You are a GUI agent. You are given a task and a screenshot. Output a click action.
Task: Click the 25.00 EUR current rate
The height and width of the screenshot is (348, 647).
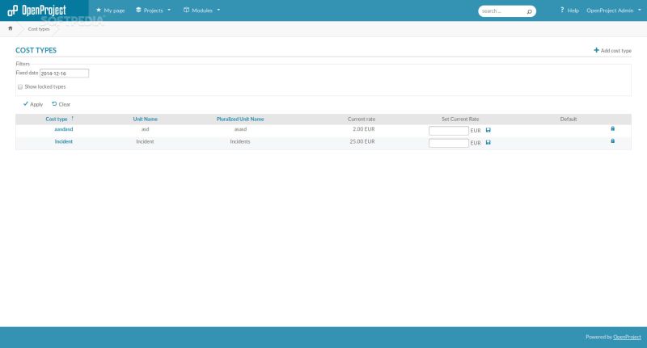(362, 141)
